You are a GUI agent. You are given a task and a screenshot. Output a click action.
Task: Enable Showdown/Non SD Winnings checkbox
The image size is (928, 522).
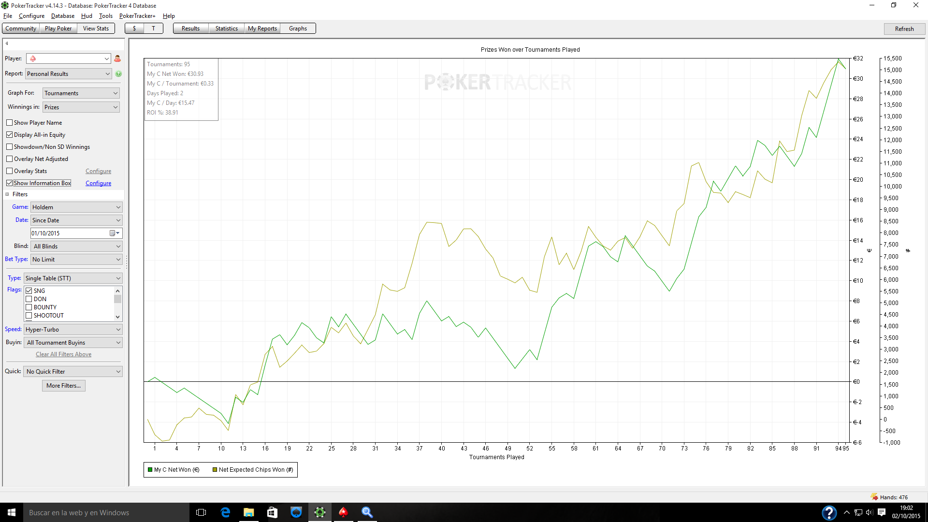[x=9, y=147]
